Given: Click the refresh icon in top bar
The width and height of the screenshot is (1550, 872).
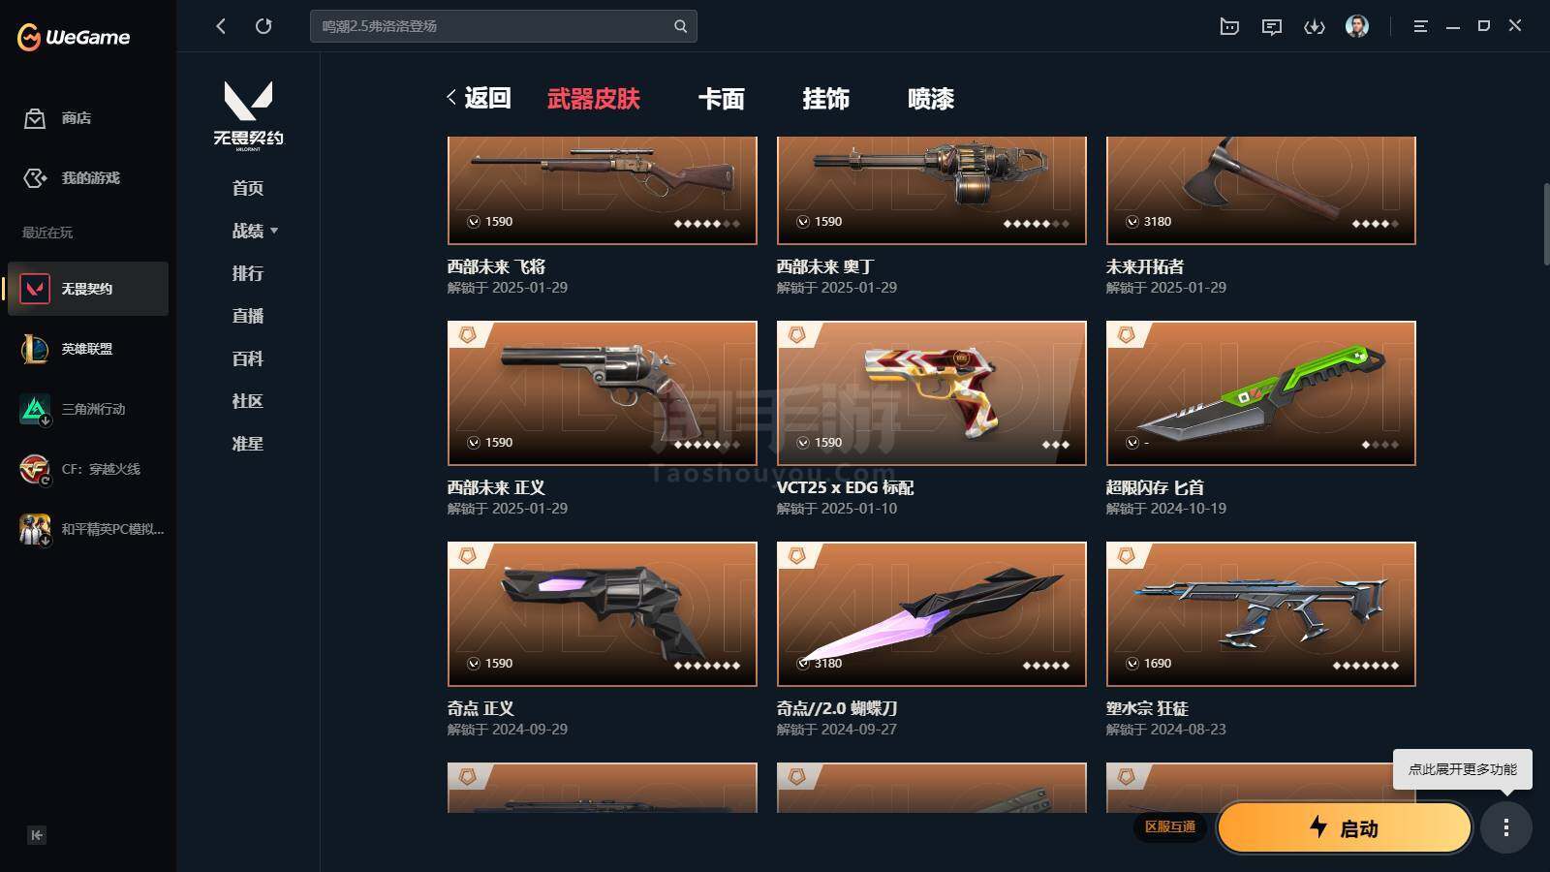Looking at the screenshot, I should (263, 26).
